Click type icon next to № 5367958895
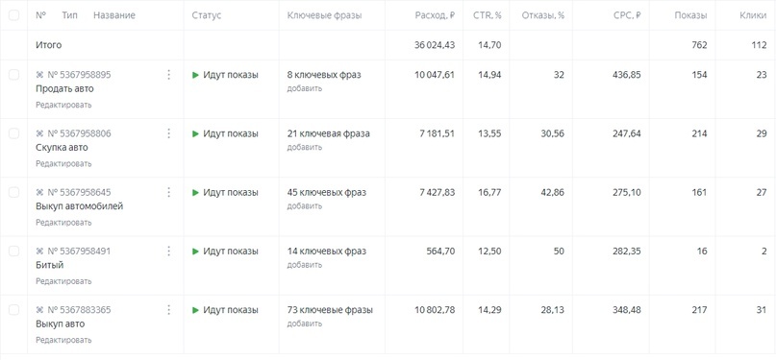This screenshot has height=360, width=776. (x=39, y=75)
